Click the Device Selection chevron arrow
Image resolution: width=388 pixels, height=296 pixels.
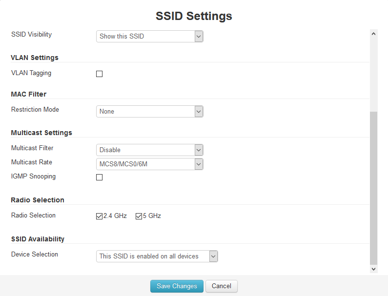click(213, 257)
